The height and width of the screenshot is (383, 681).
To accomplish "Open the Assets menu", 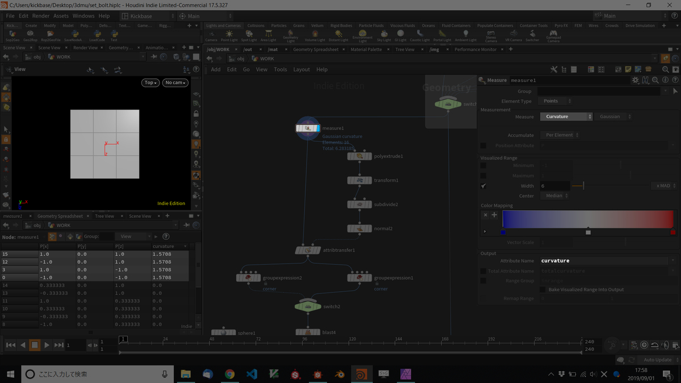I will tap(61, 16).
